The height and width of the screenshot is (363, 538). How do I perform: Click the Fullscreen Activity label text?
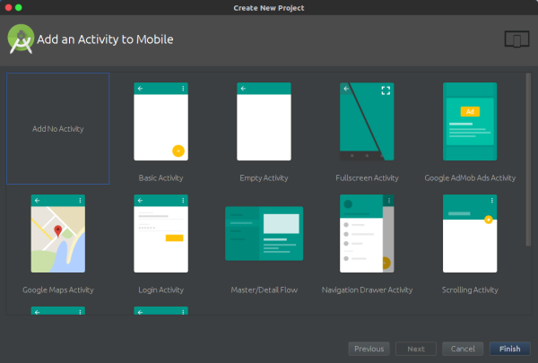(367, 178)
